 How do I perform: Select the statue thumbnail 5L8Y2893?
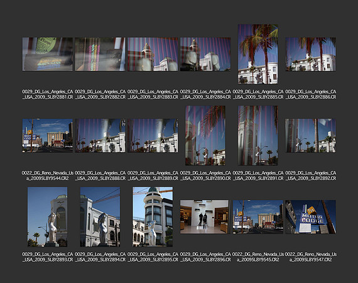click(48, 217)
